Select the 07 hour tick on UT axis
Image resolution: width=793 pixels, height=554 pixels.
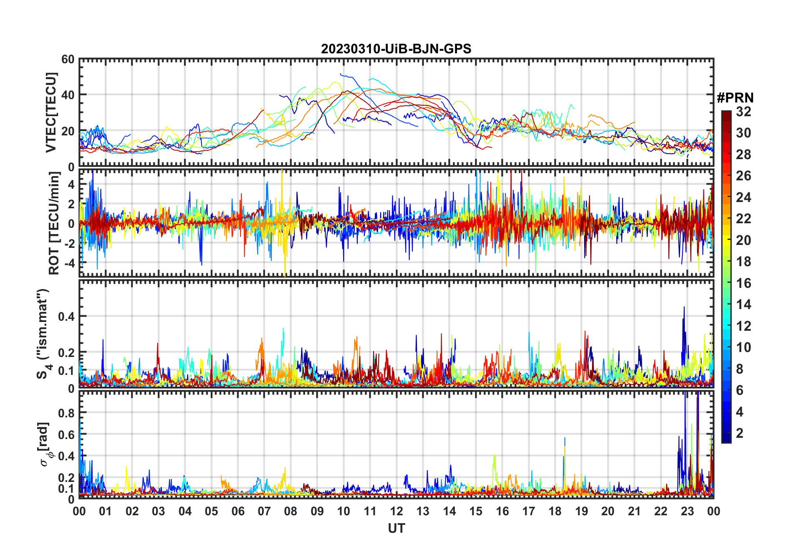click(x=264, y=512)
